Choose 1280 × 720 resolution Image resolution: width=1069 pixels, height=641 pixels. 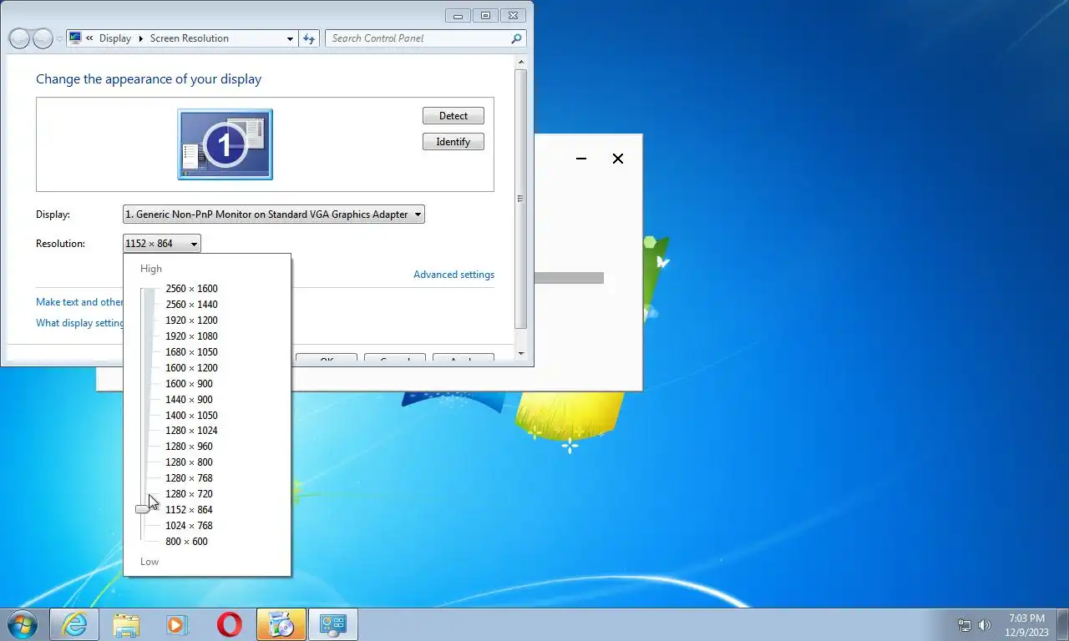point(189,494)
